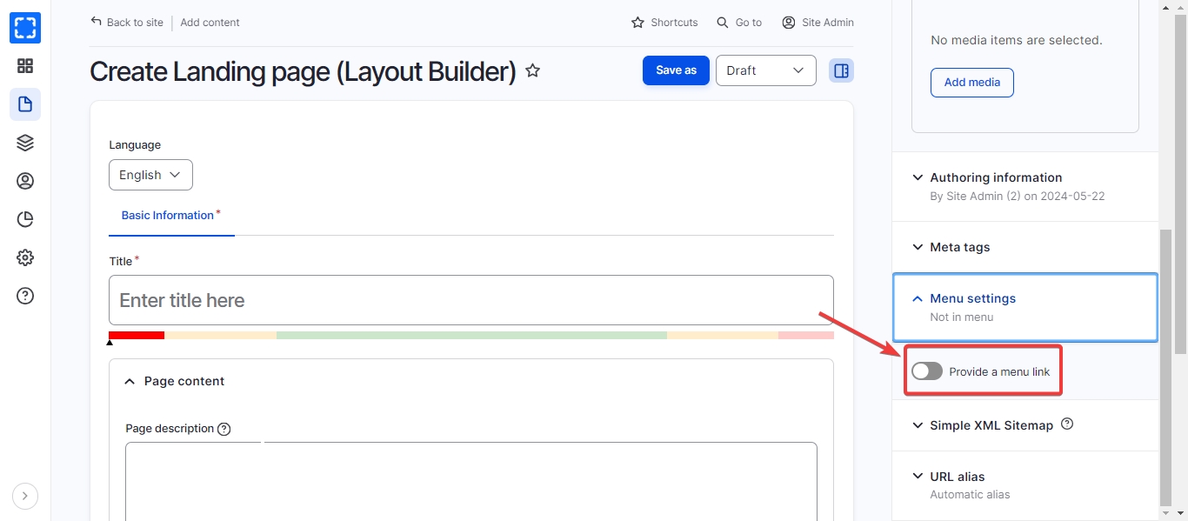
Task: Open the dashboard grid icon in the sidebar
Action: pyautogui.click(x=25, y=66)
